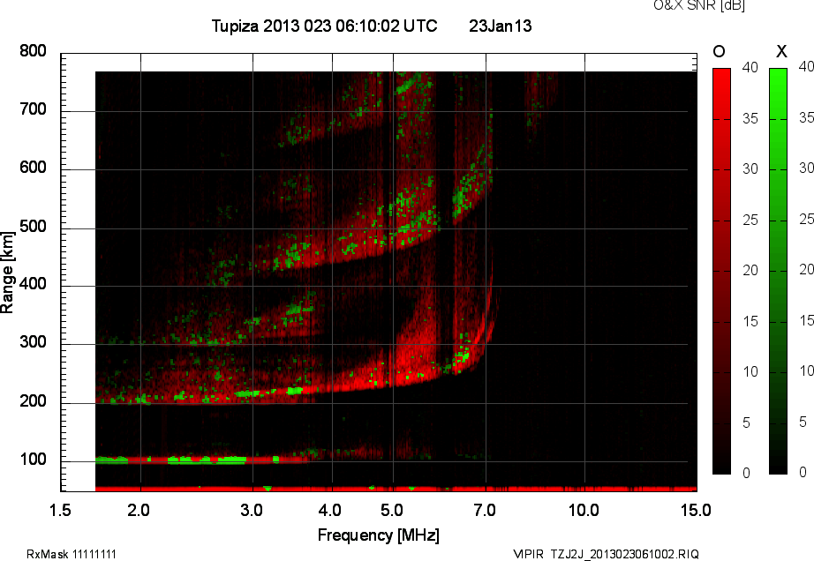Image resolution: width=814 pixels, height=561 pixels.
Task: Click the 100 range axis tick label
Action: [x=33, y=460]
